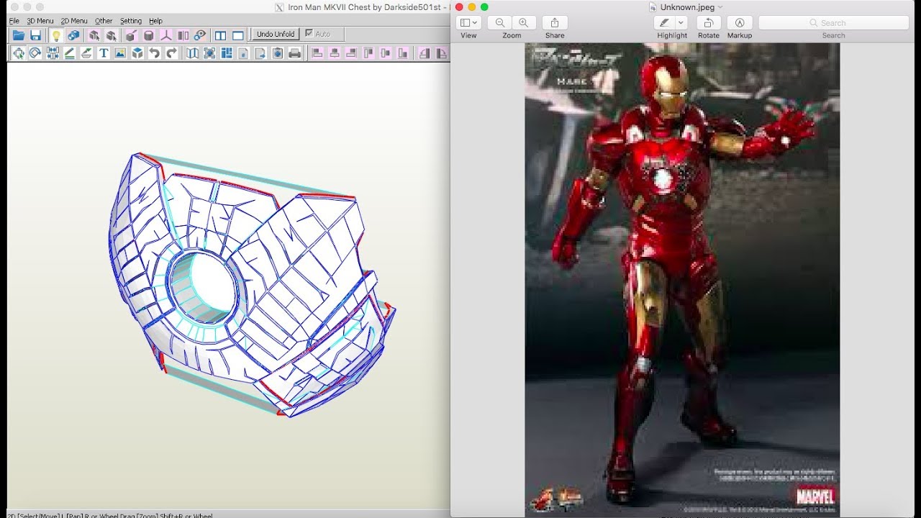921x518 pixels.
Task: Click the Redo arrow icon
Action: 172,53
